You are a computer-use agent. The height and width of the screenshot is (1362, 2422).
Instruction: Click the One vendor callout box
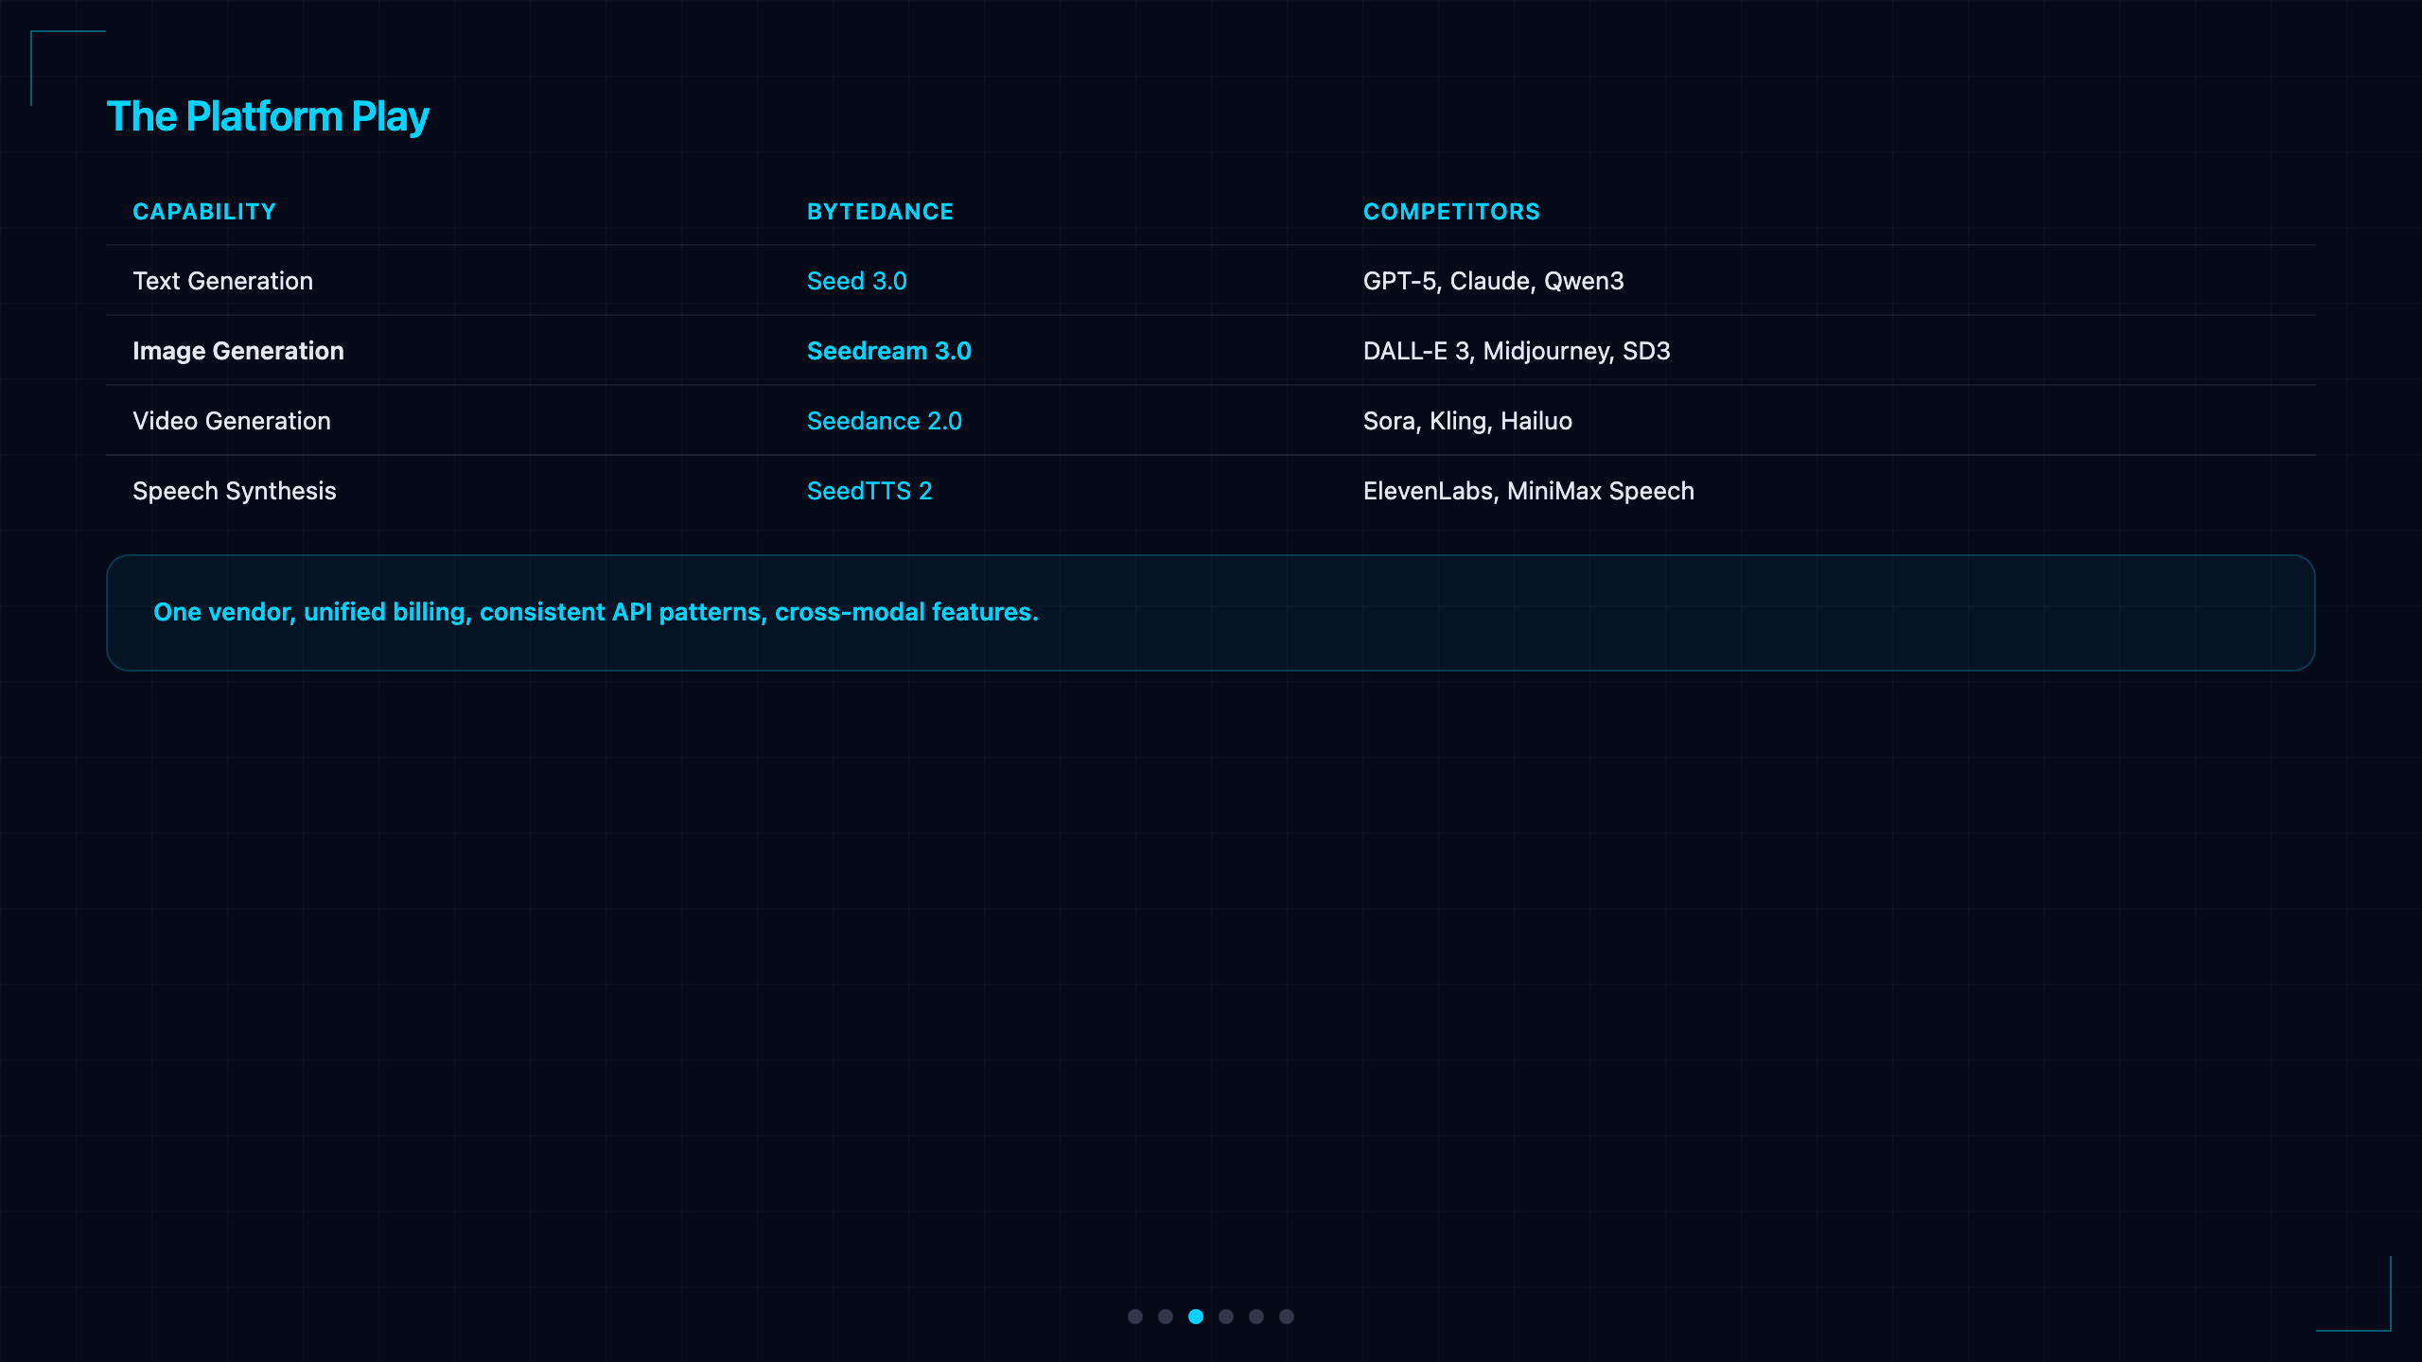pos(1211,613)
